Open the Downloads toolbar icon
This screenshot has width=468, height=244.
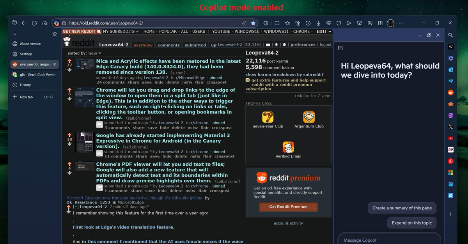pos(318,23)
